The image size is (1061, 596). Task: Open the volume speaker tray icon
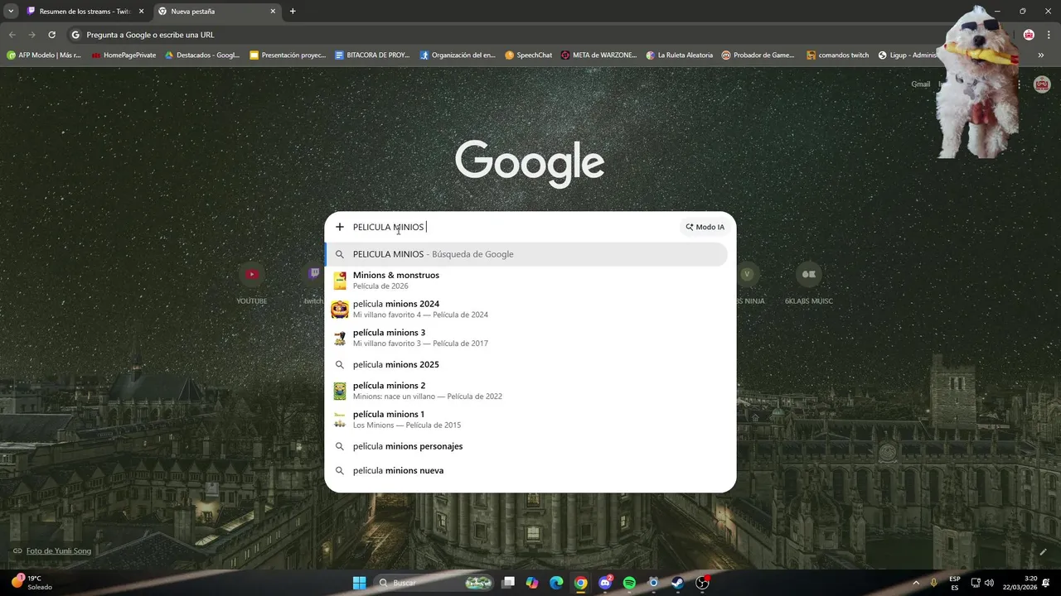click(x=989, y=583)
